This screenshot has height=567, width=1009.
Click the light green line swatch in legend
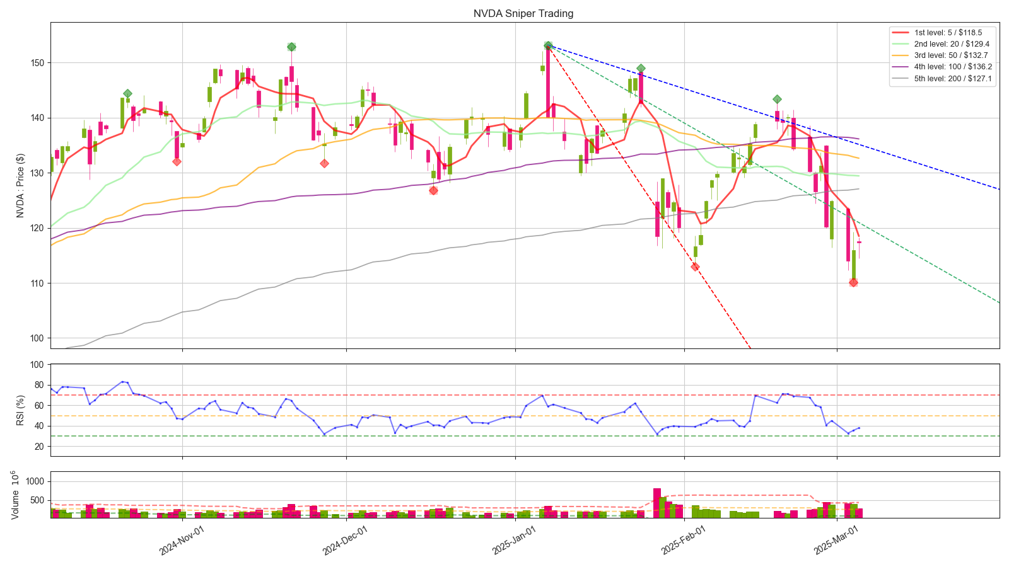click(x=901, y=44)
